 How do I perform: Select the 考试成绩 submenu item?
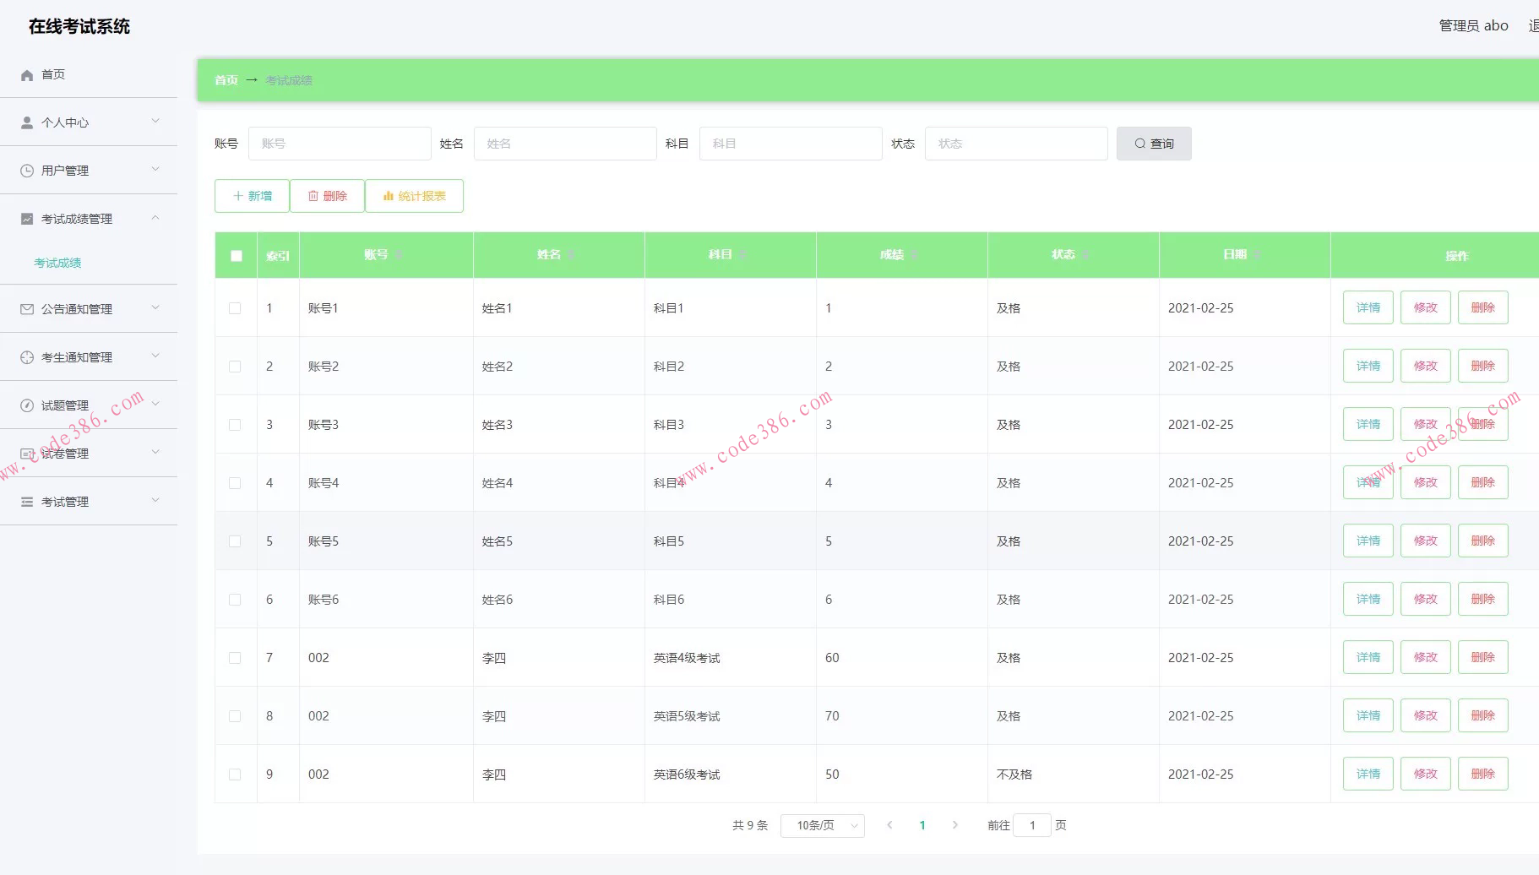(x=57, y=264)
